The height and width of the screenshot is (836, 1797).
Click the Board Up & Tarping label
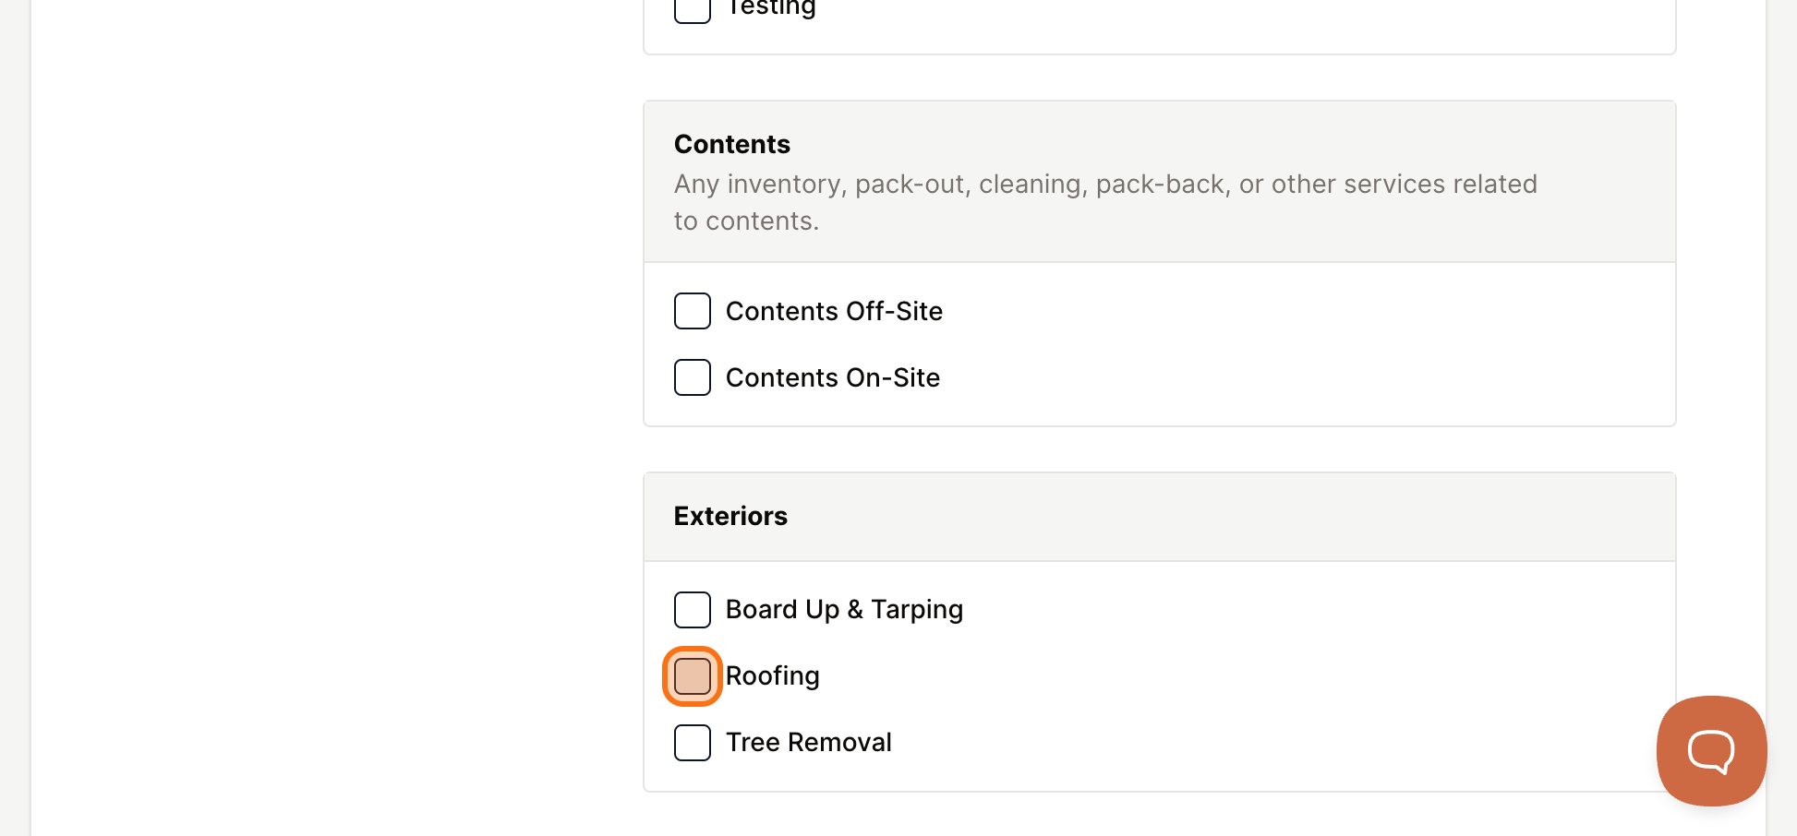844,610
